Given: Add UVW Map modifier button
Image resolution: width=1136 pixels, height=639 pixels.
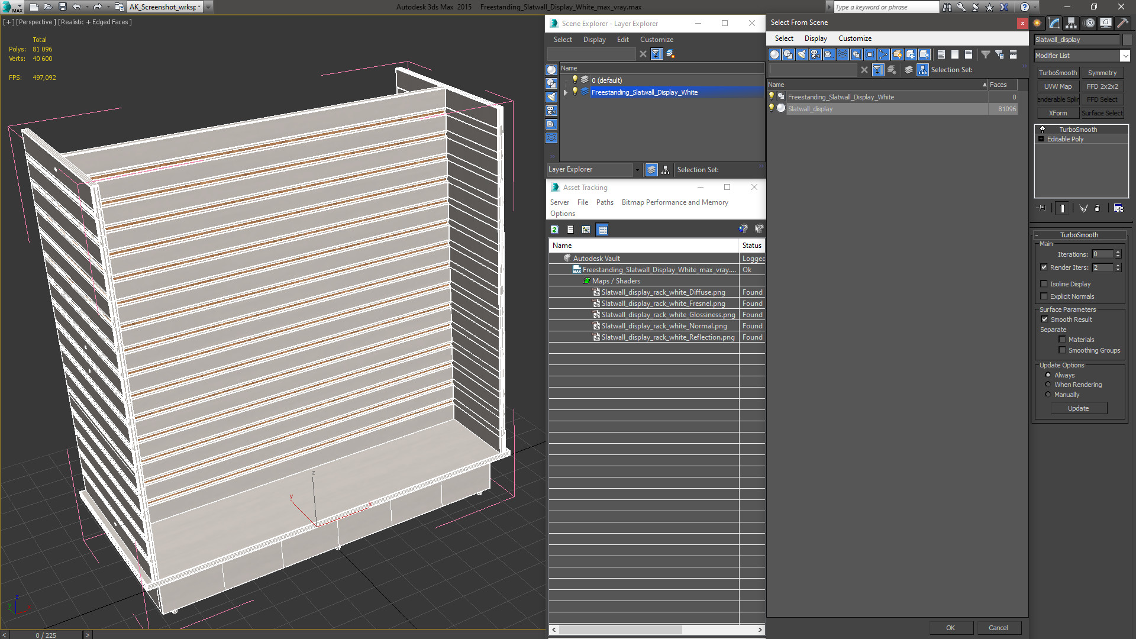Looking at the screenshot, I should [1058, 86].
